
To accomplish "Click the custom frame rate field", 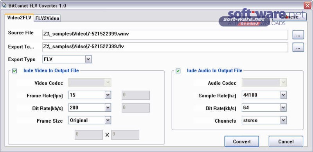I will point(136,95).
